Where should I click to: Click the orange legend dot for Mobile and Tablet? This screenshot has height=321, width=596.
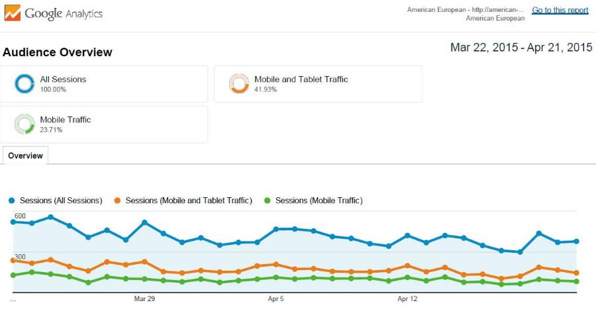tap(117, 201)
